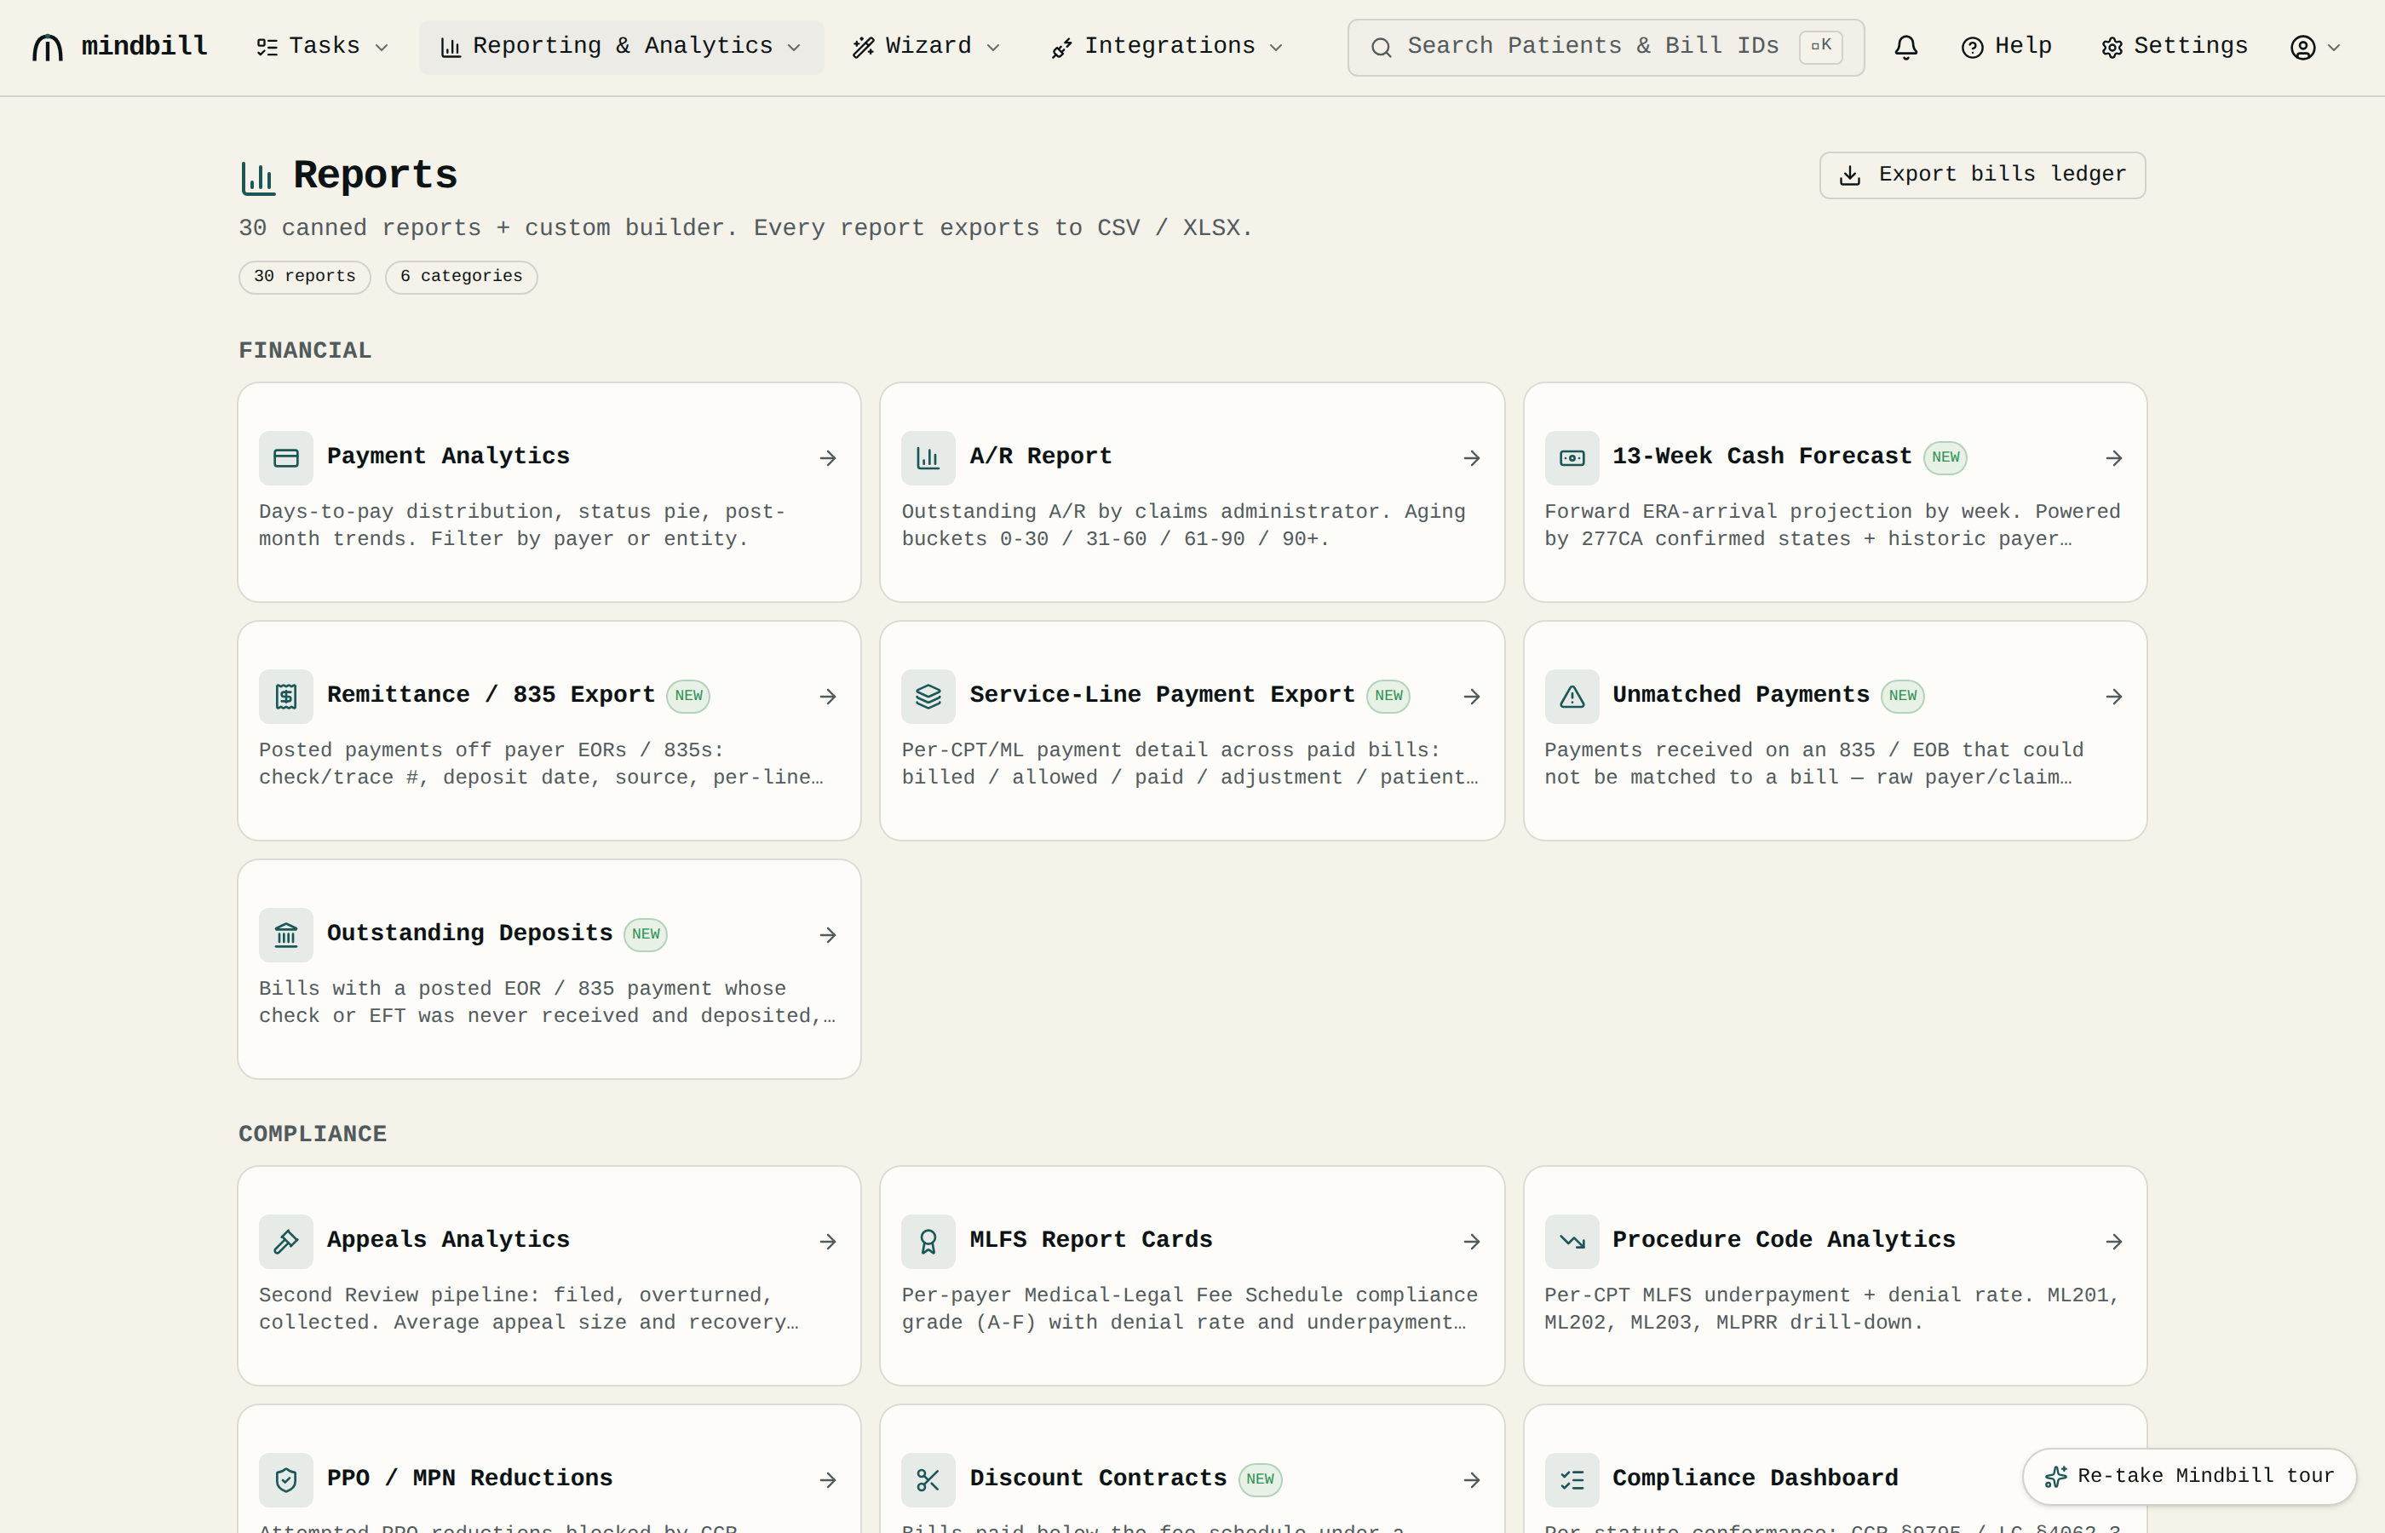Open the notifications bell
This screenshot has width=2385, height=1533.
point(1905,47)
